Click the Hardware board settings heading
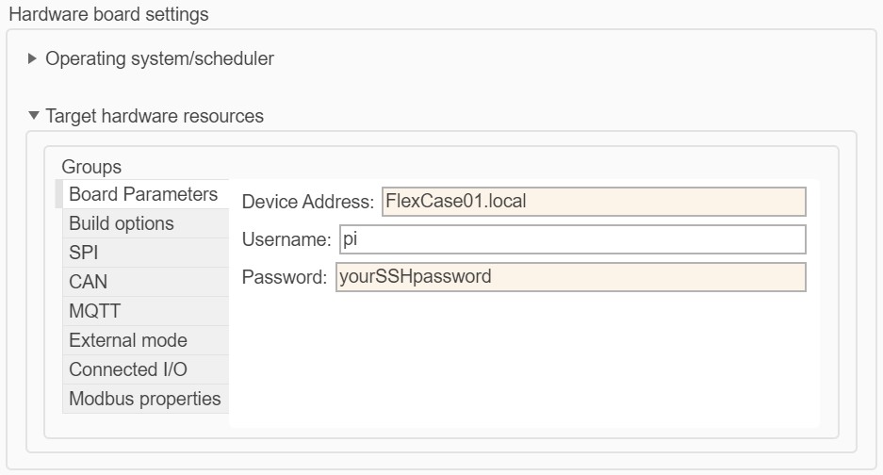This screenshot has width=883, height=475. pyautogui.click(x=108, y=14)
